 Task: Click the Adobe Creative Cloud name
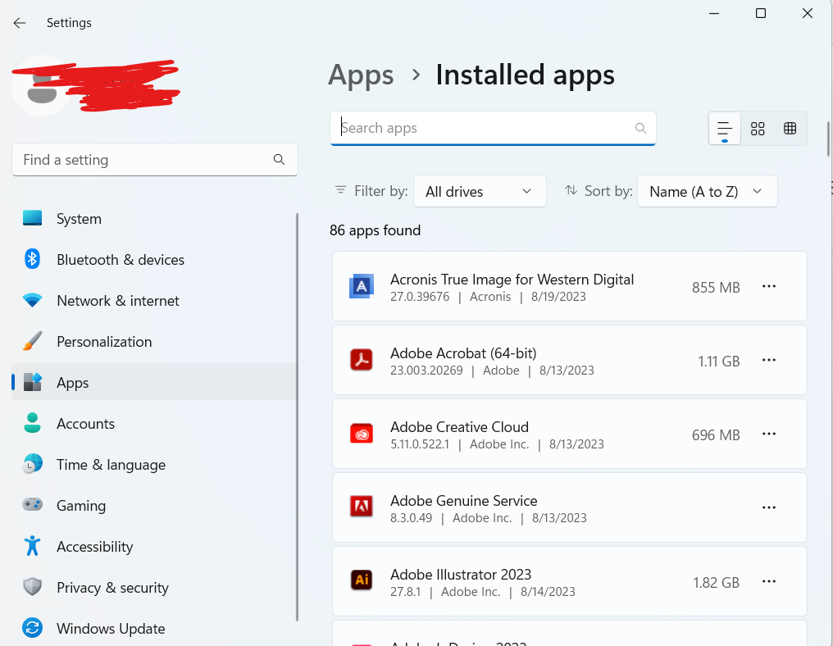click(459, 427)
